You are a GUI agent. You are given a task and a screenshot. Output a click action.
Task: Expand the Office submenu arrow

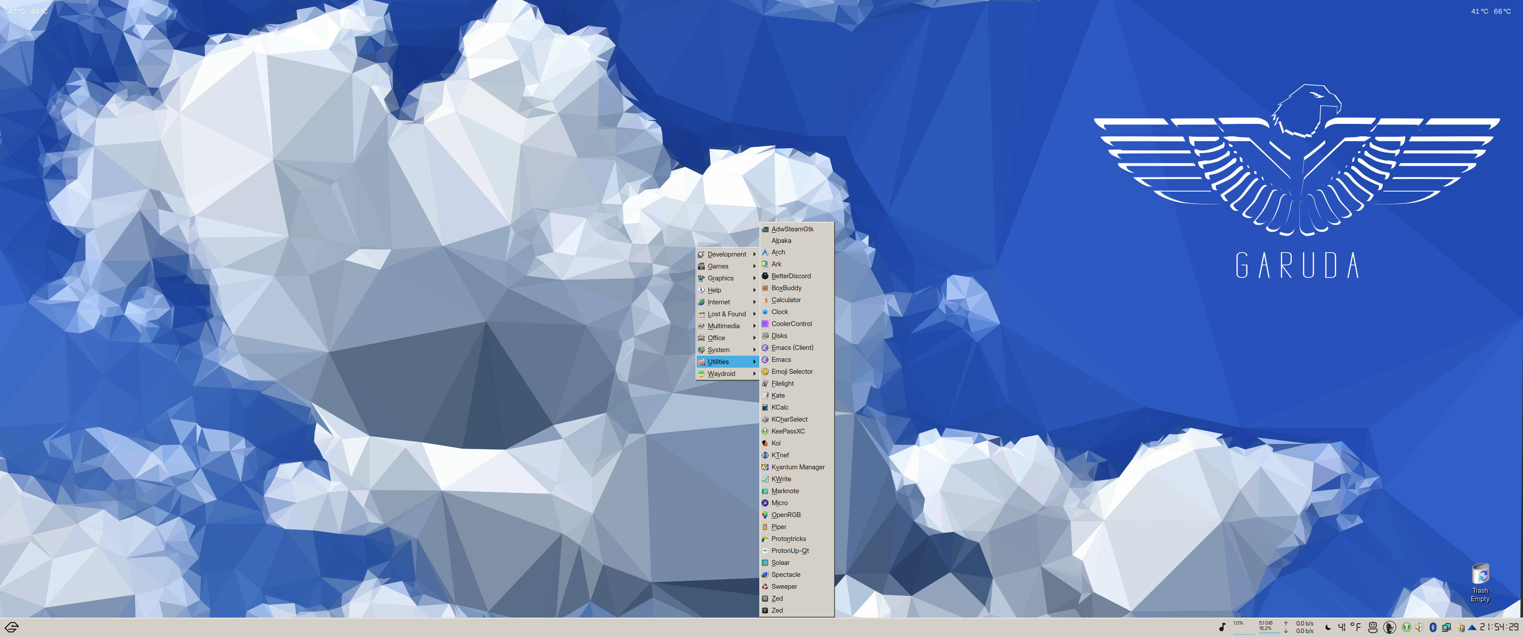[x=754, y=338]
